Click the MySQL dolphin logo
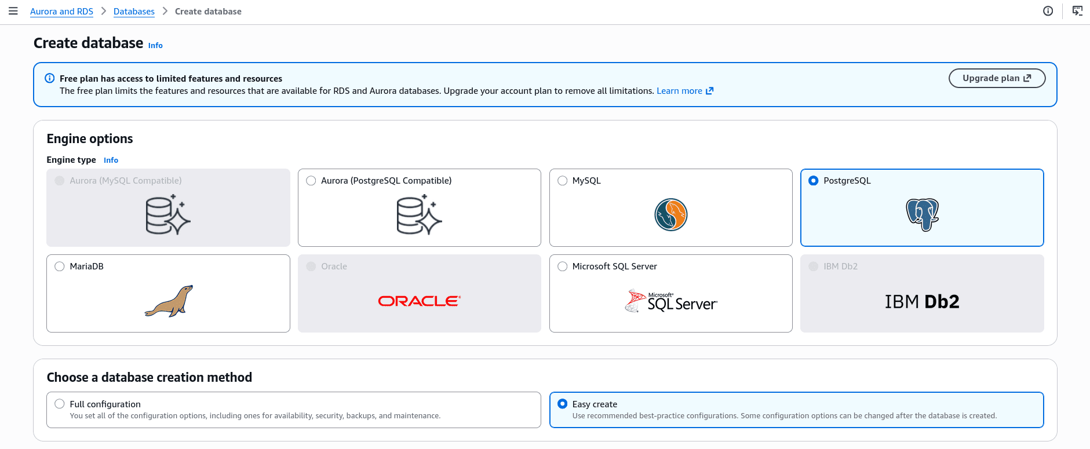1090x449 pixels. point(670,215)
